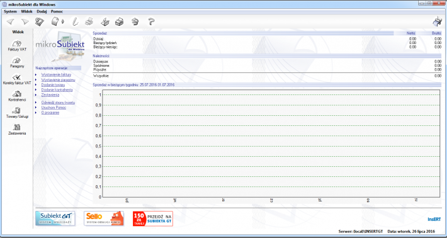
Task: Open the Kontrahenci module icon
Action: coord(17,96)
